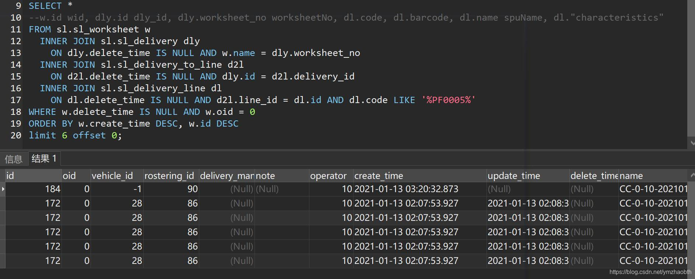This screenshot has width=695, height=279.
Task: Click the rostering_id column header
Action: coord(171,176)
